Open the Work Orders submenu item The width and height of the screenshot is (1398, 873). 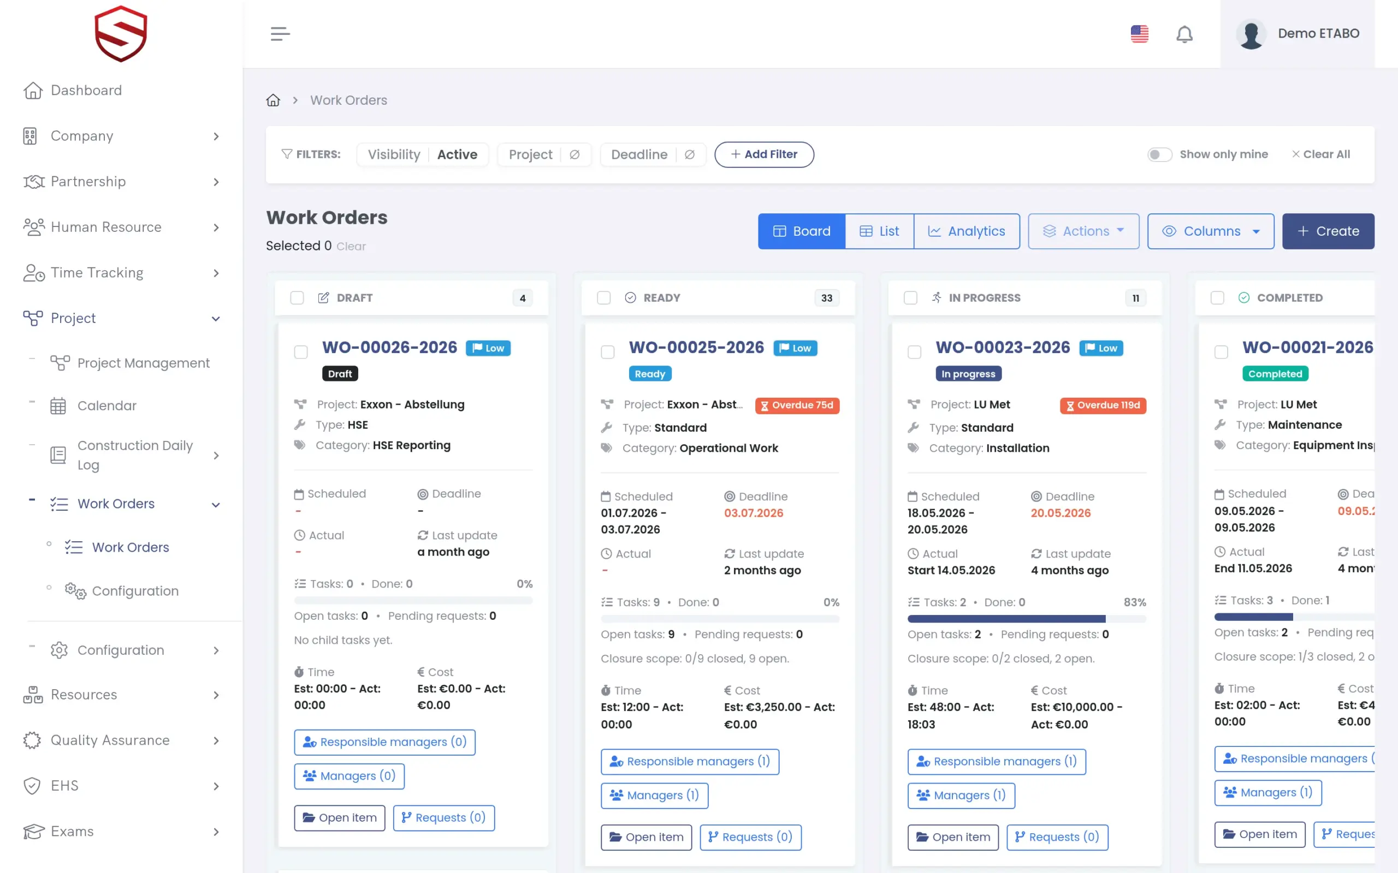[131, 547]
